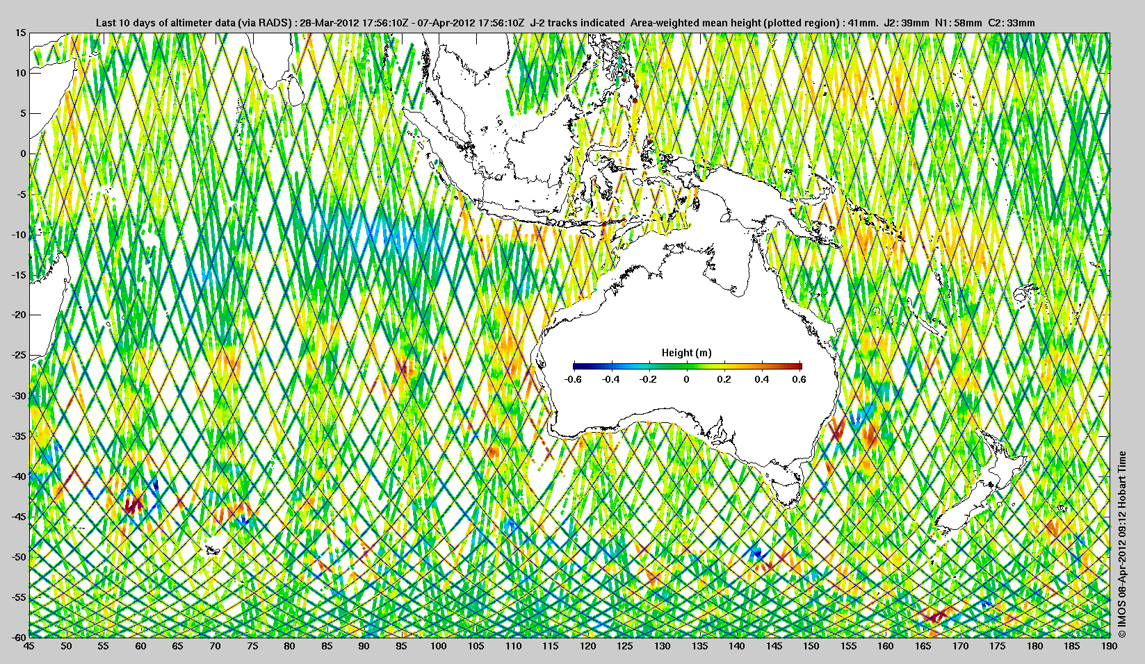Click the latitude axis label 15
Screen dimensions: 1145x664
coord(21,33)
